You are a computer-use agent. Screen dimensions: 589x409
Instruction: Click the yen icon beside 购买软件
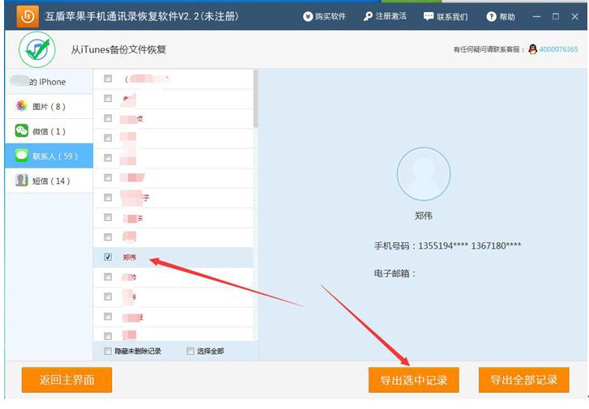pos(308,16)
